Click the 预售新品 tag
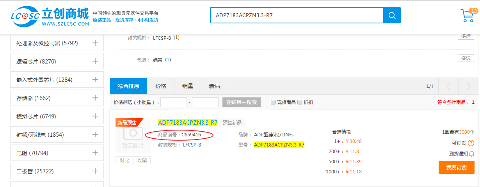The height and width of the screenshot is (187, 480). [x=232, y=123]
